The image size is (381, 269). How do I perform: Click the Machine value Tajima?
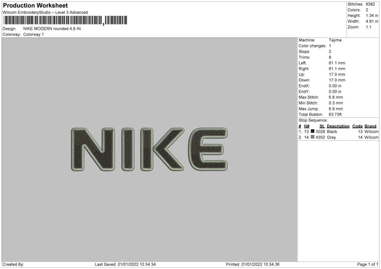[335, 40]
